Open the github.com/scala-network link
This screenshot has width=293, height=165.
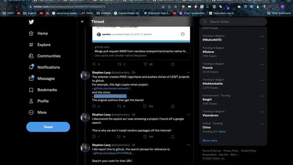113,88
